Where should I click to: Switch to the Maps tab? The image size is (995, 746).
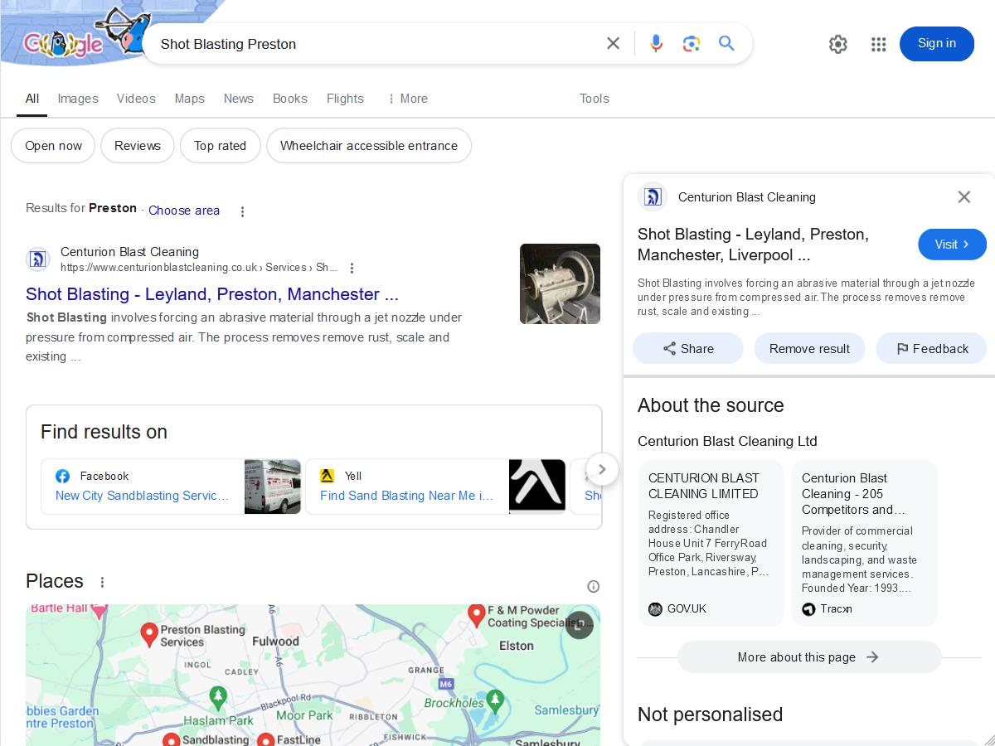click(189, 99)
